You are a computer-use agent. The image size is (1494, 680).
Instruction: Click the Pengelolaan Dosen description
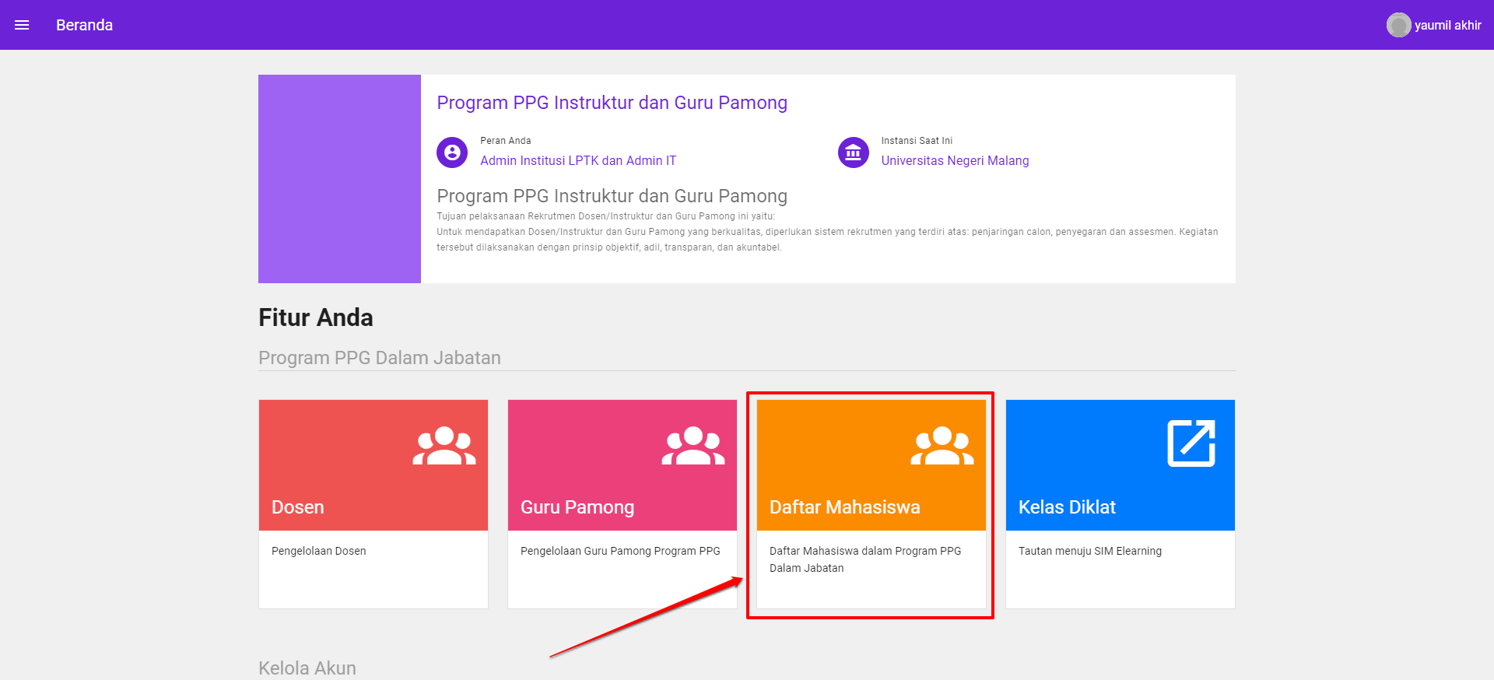point(319,551)
